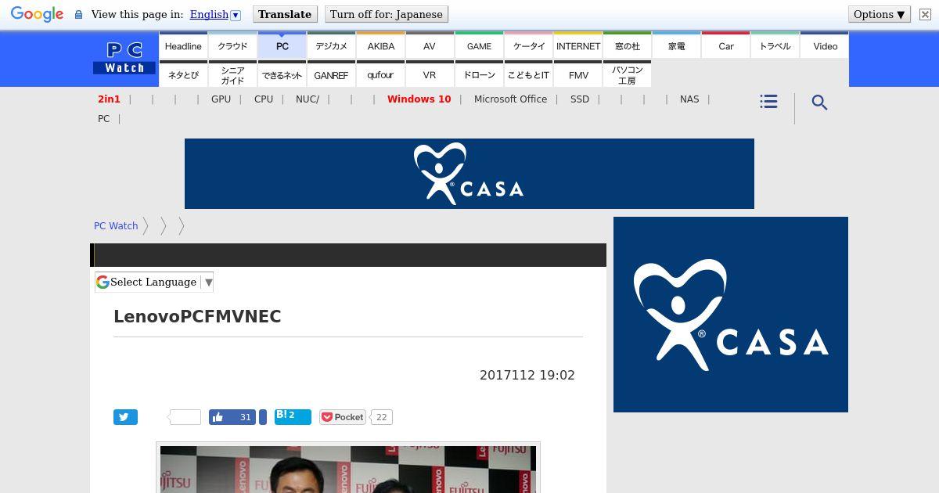Click the Facebook like count 31
The height and width of the screenshot is (493, 939).
tap(245, 417)
